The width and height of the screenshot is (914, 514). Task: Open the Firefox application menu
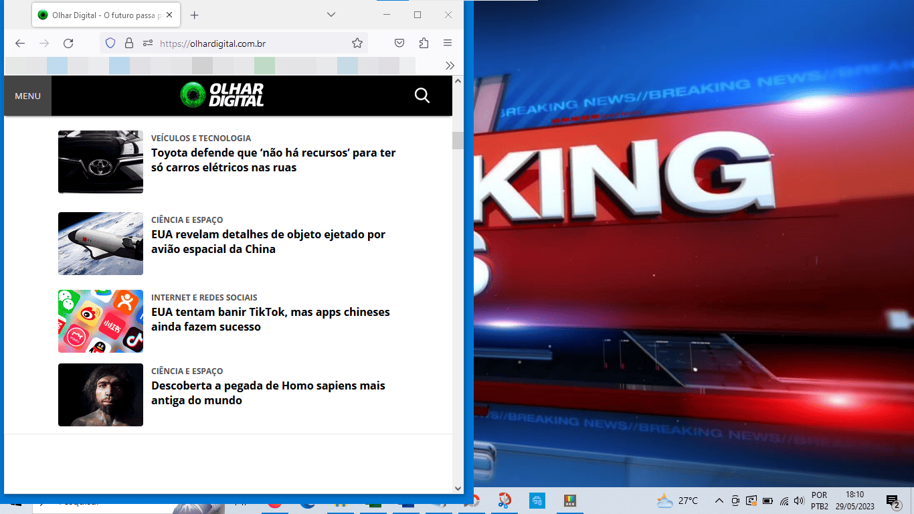click(x=448, y=44)
